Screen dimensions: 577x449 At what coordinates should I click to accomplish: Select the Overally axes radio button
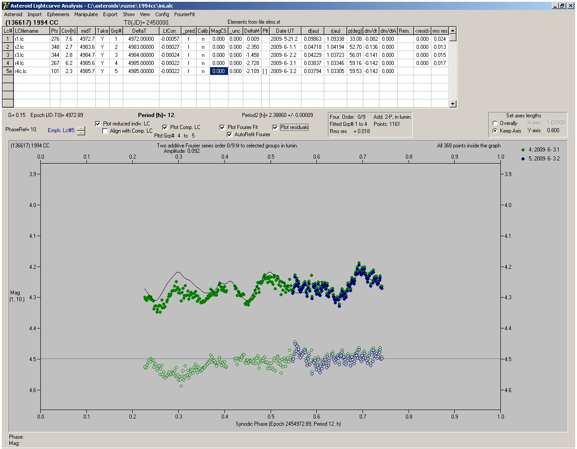[495, 123]
